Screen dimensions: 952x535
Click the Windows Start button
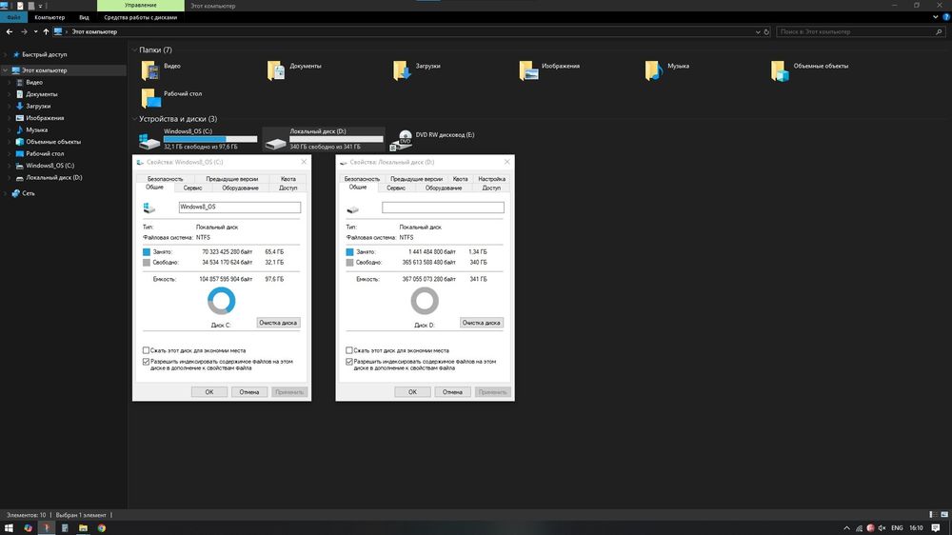9,527
